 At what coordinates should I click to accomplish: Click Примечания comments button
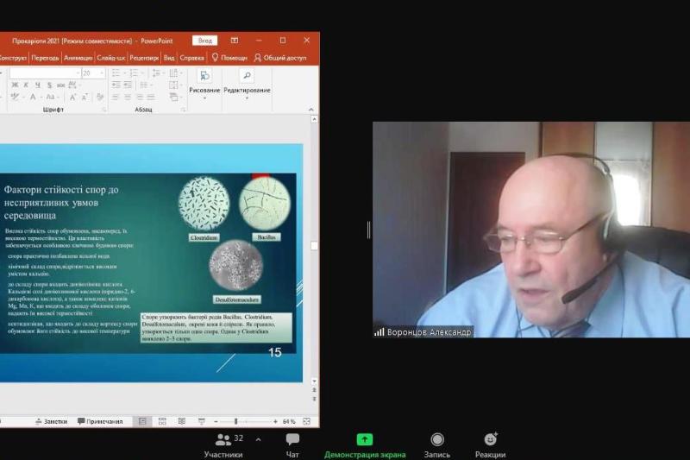click(x=100, y=421)
